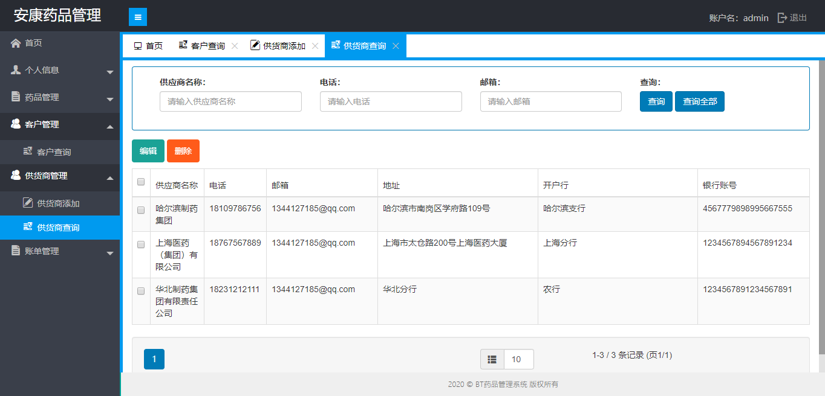The width and height of the screenshot is (825, 396).
Task: Click the 退出 logout link
Action: tap(798, 18)
